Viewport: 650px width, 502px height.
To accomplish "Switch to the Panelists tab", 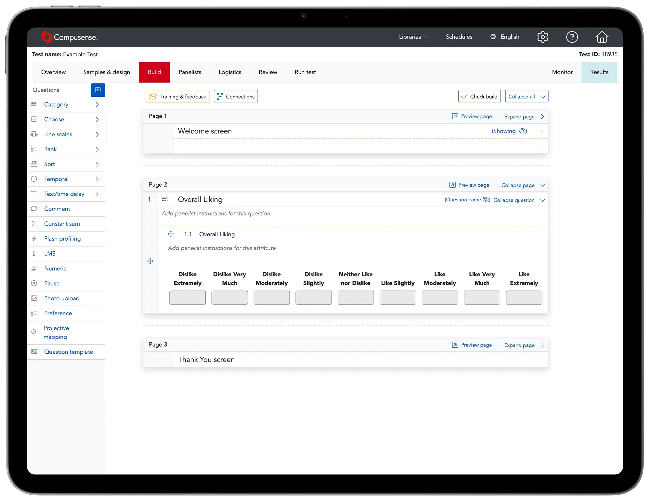I will click(190, 72).
